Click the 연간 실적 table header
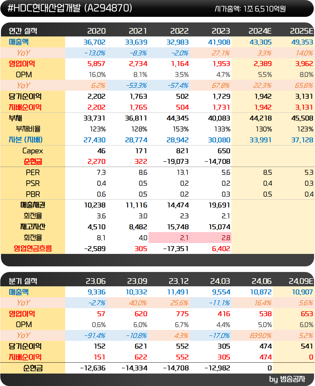 pos(23,31)
